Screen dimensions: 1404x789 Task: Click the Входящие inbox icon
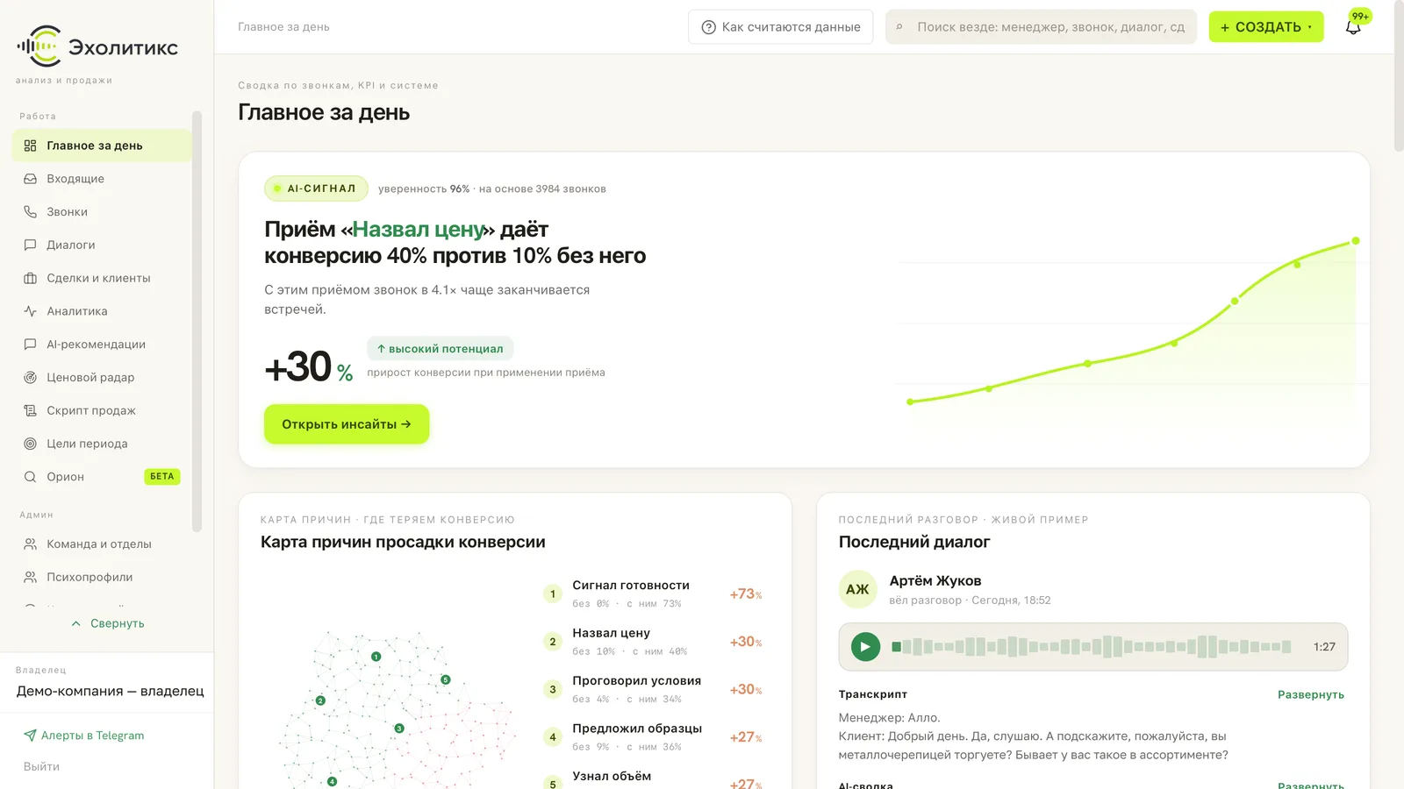click(x=30, y=179)
